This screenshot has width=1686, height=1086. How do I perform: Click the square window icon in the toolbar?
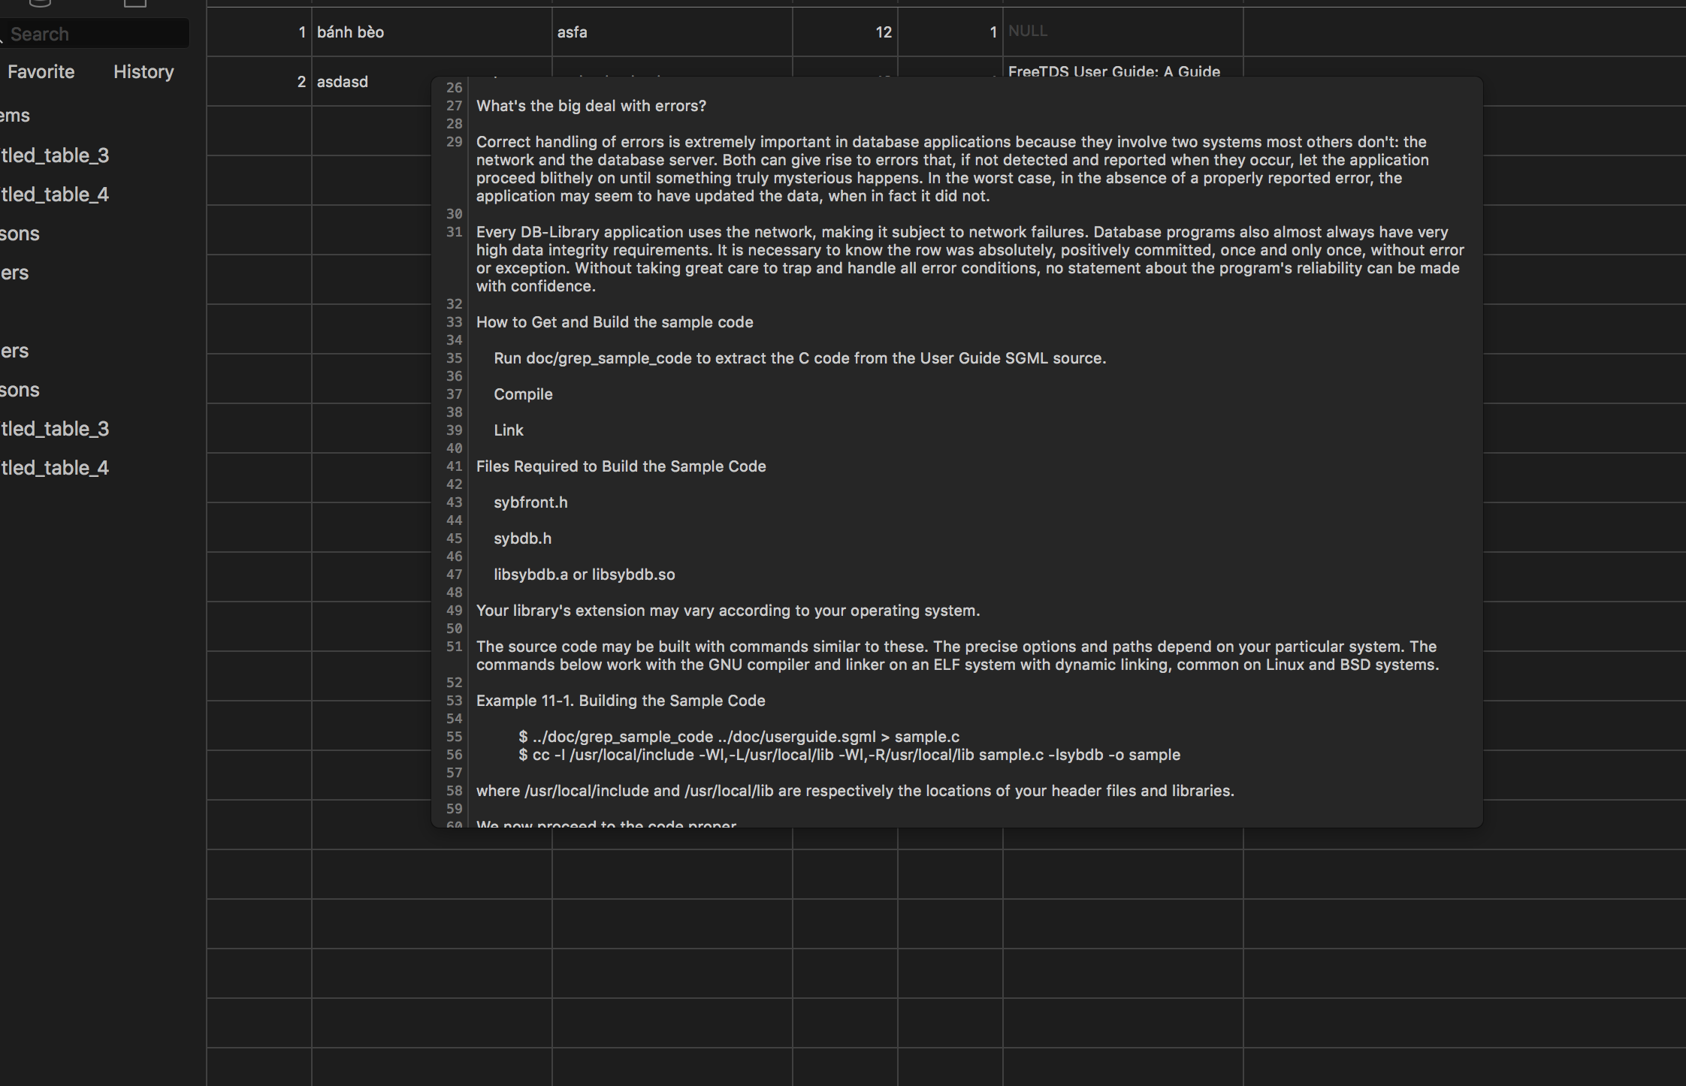135,4
